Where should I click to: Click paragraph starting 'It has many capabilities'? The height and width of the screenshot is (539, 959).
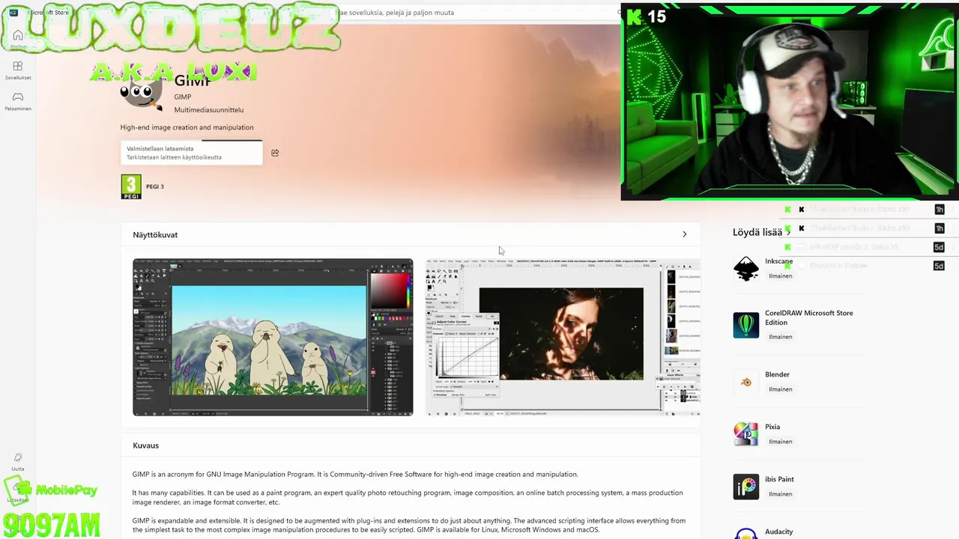(x=408, y=498)
